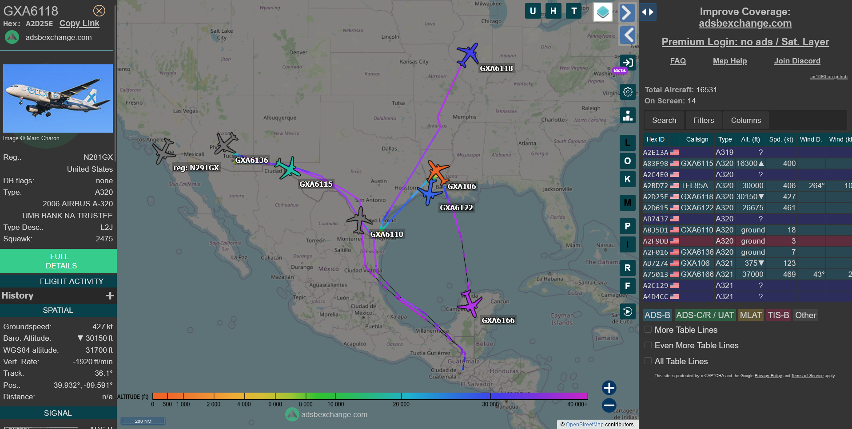852x429 pixels.
Task: Click the Other source legend label
Action: (x=805, y=315)
